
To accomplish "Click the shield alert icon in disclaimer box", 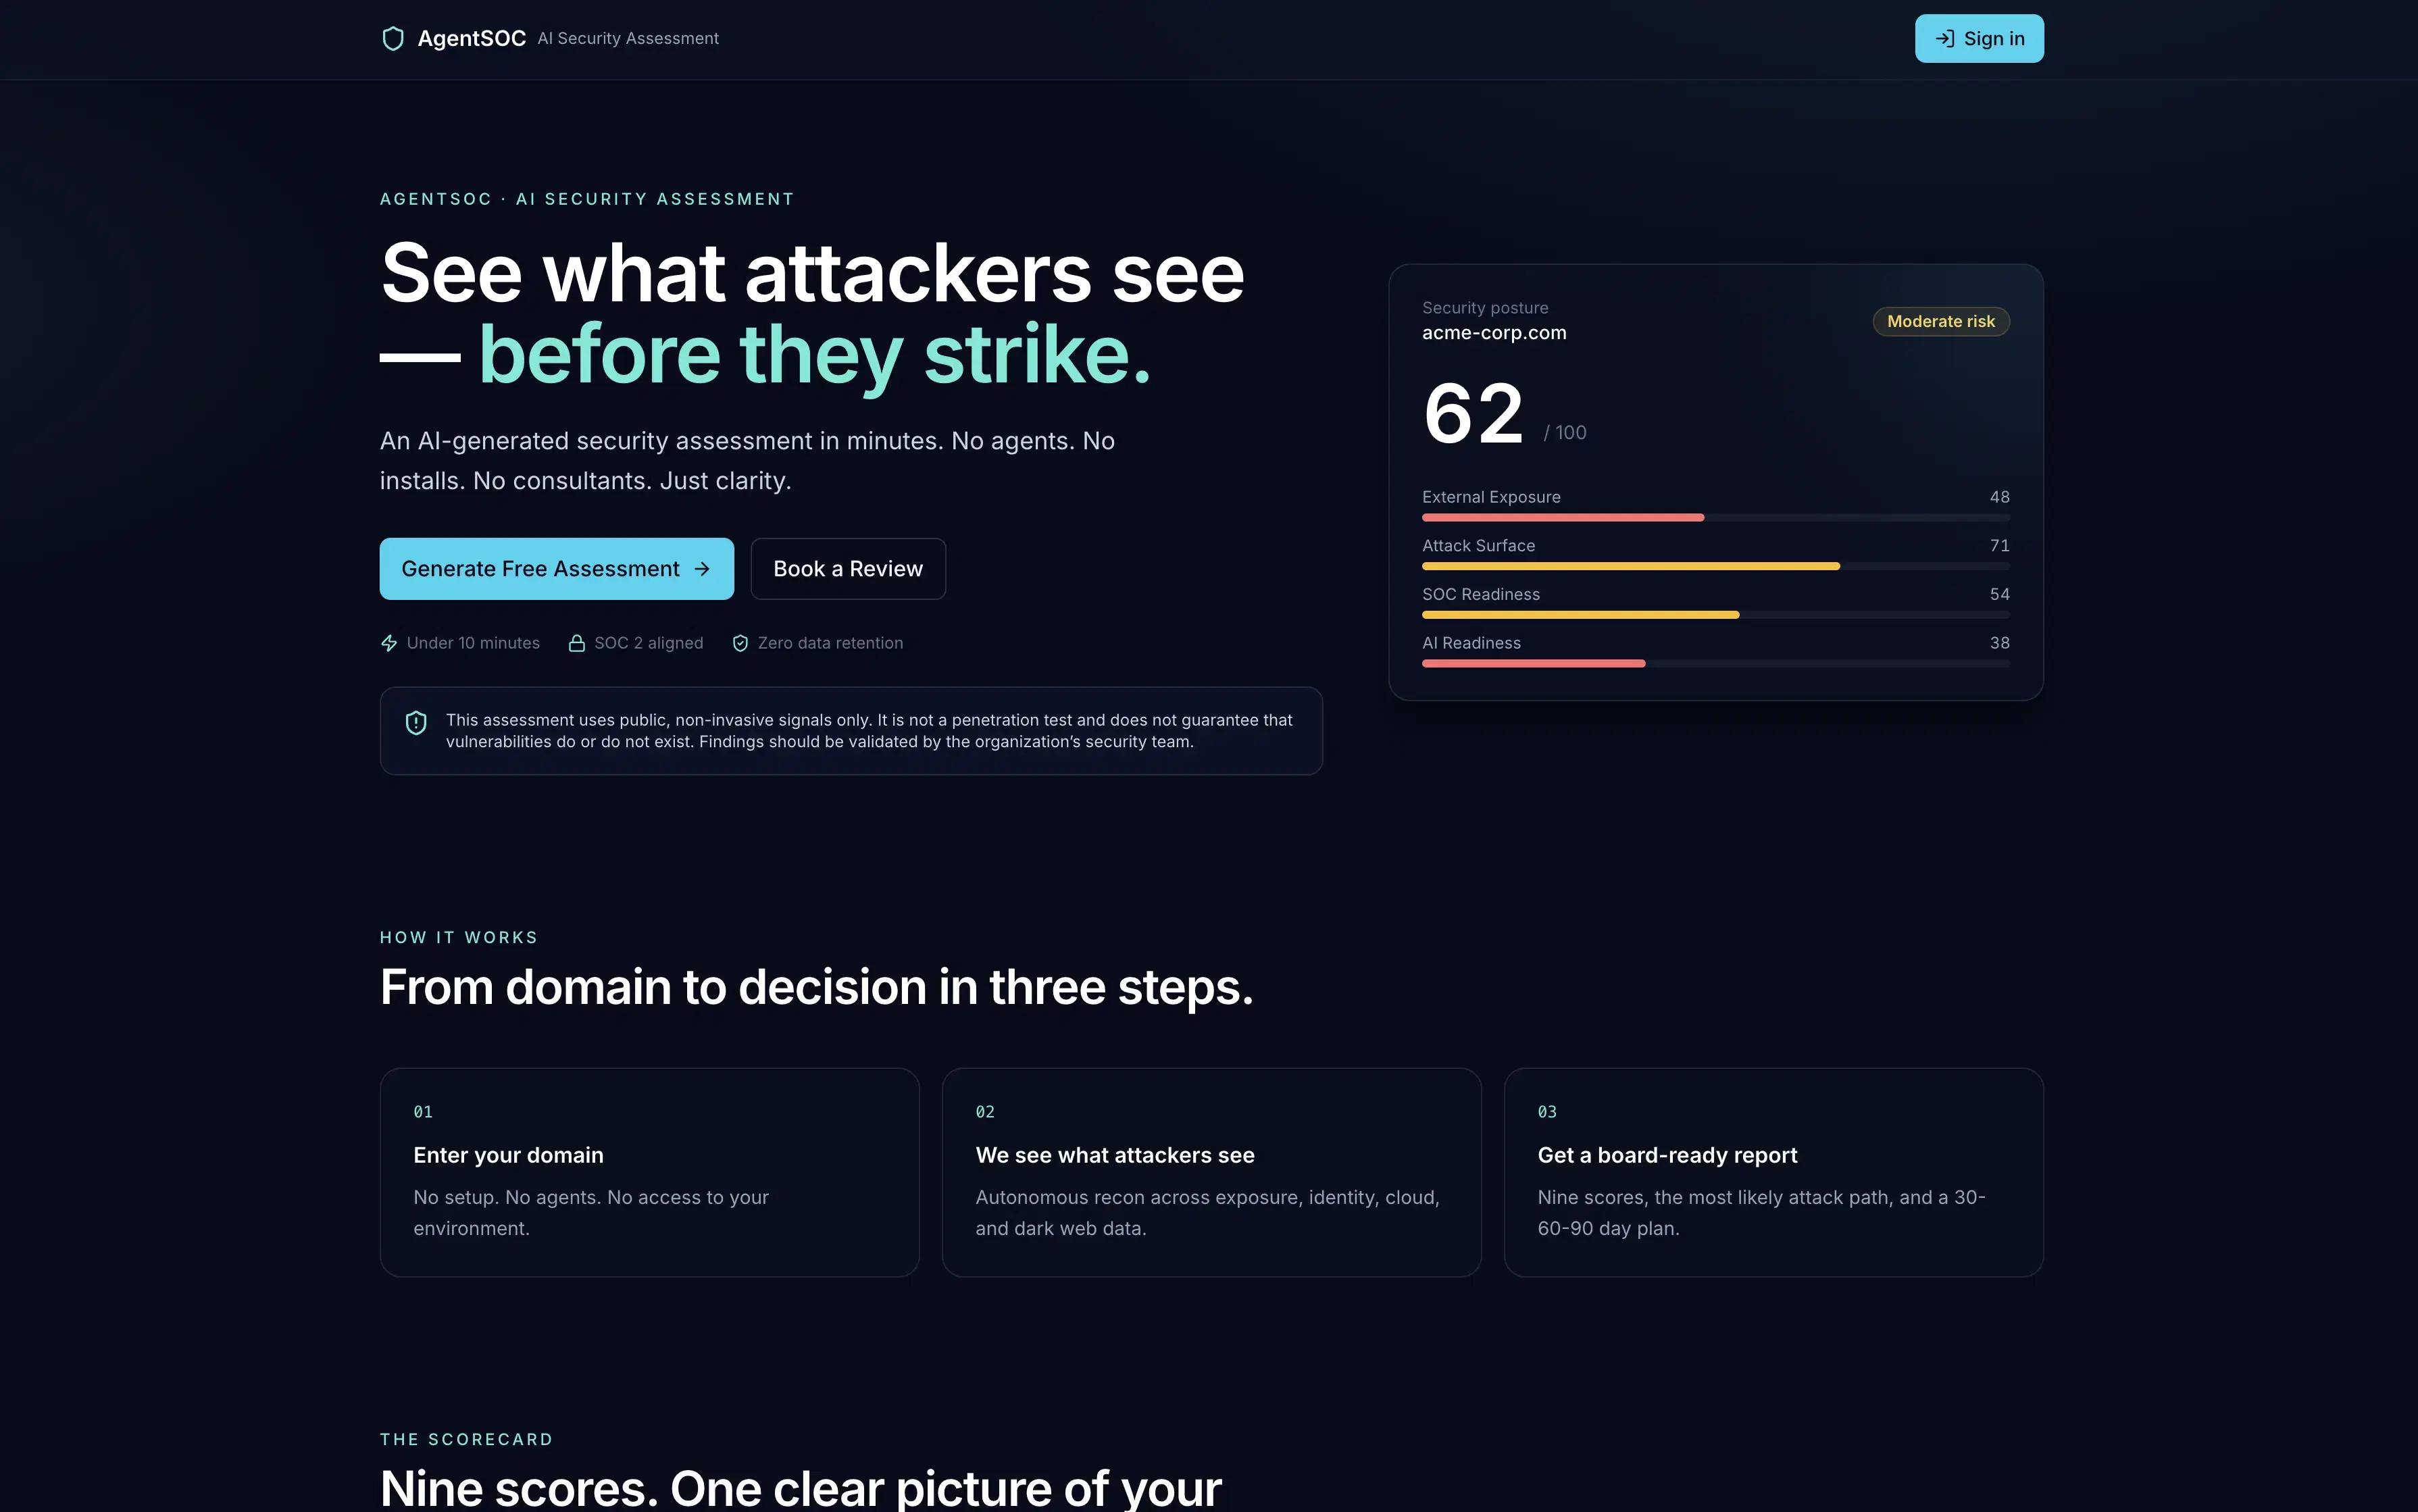I will coord(416,722).
